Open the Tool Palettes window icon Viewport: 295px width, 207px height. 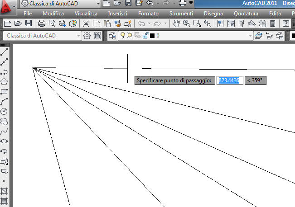241,24
